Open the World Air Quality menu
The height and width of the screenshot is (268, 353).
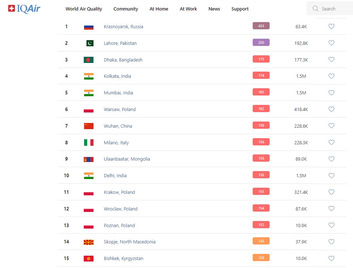click(84, 9)
